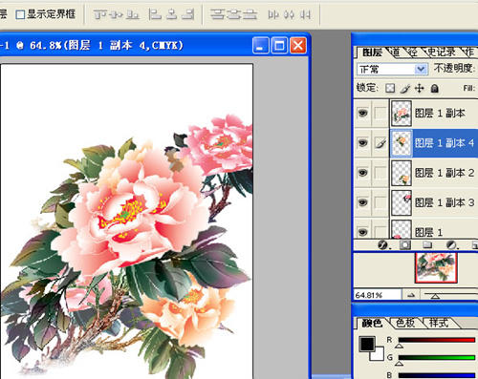Toggle link box for 图层 1 副本
The width and height of the screenshot is (478, 379).
(x=380, y=113)
